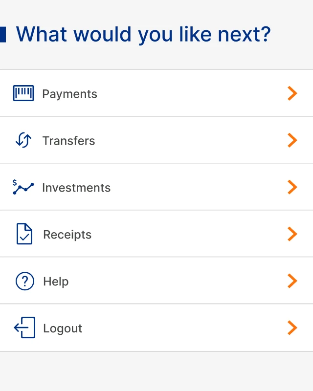Image resolution: width=313 pixels, height=391 pixels.
Task: Select the Transfers menu label
Action: point(68,141)
